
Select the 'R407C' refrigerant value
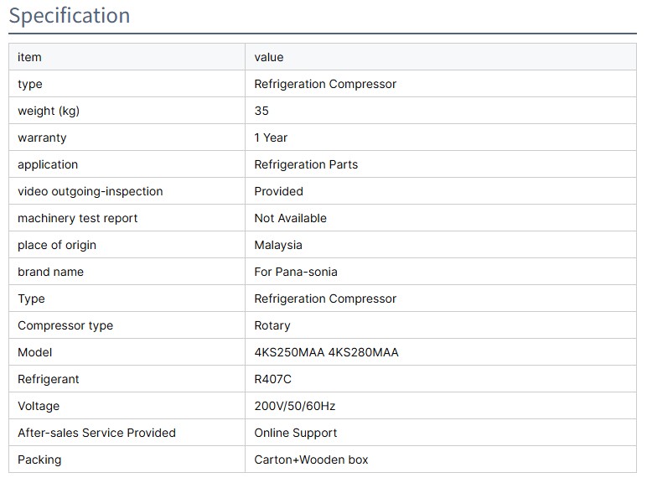[272, 379]
